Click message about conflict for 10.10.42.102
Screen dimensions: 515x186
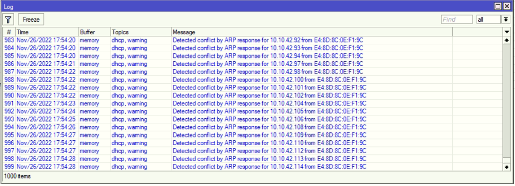(270, 96)
